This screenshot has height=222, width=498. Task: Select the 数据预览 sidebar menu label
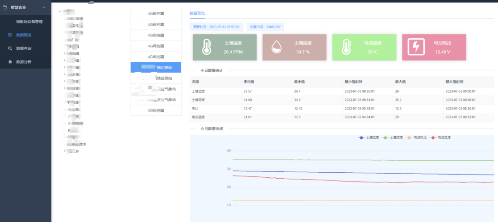[x=24, y=35]
